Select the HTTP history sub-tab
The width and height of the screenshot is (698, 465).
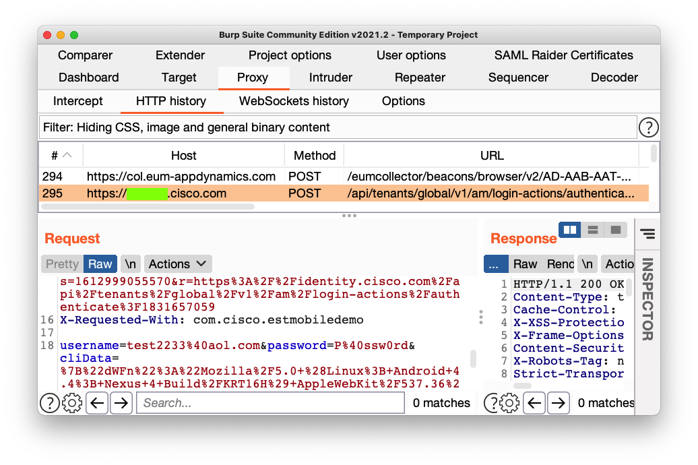(171, 101)
